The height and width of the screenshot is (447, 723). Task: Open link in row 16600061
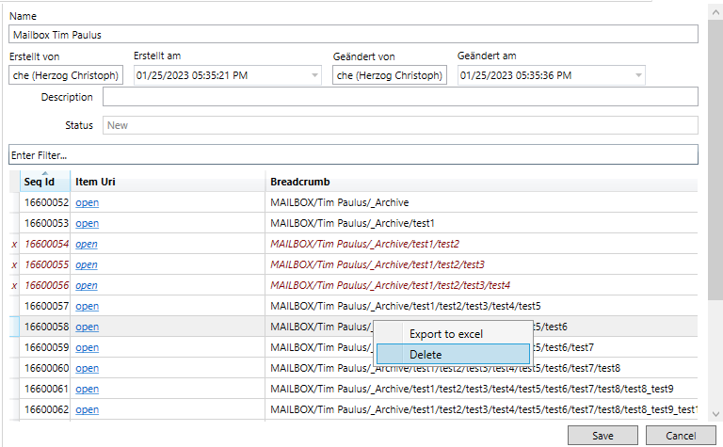pos(88,389)
